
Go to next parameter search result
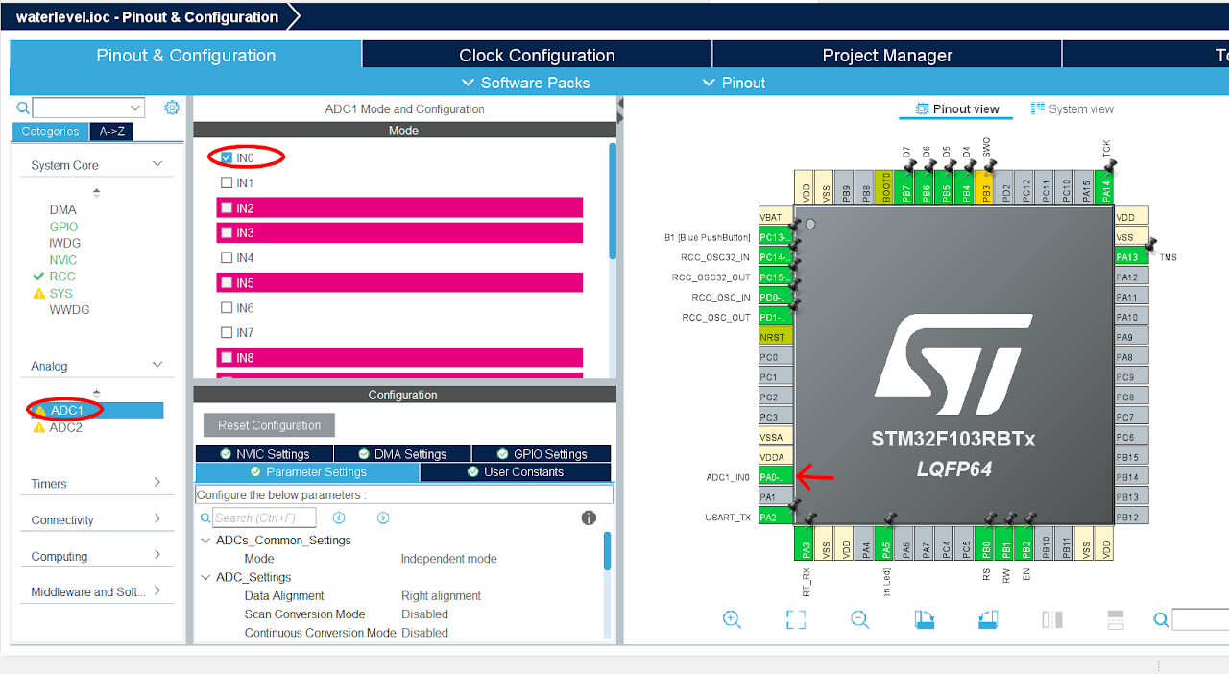pos(383,518)
